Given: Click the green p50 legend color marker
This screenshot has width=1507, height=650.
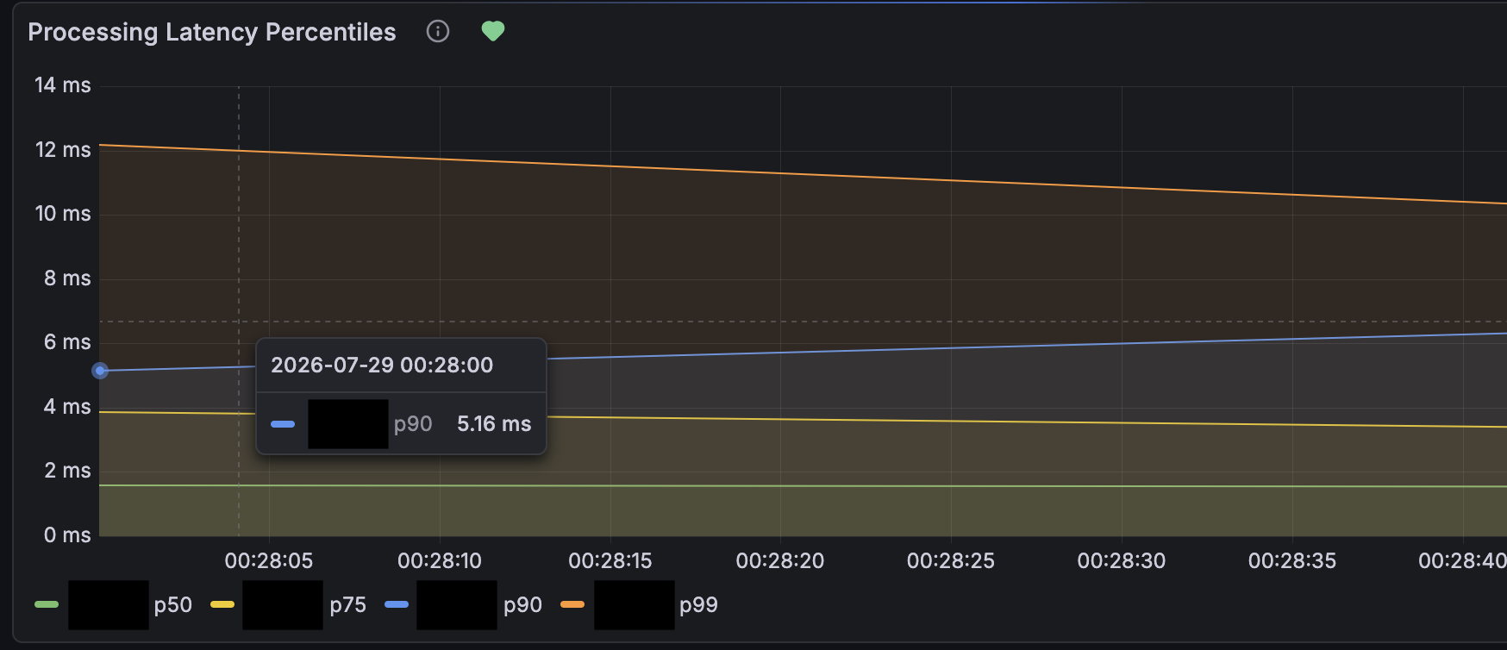Looking at the screenshot, I should (x=47, y=605).
